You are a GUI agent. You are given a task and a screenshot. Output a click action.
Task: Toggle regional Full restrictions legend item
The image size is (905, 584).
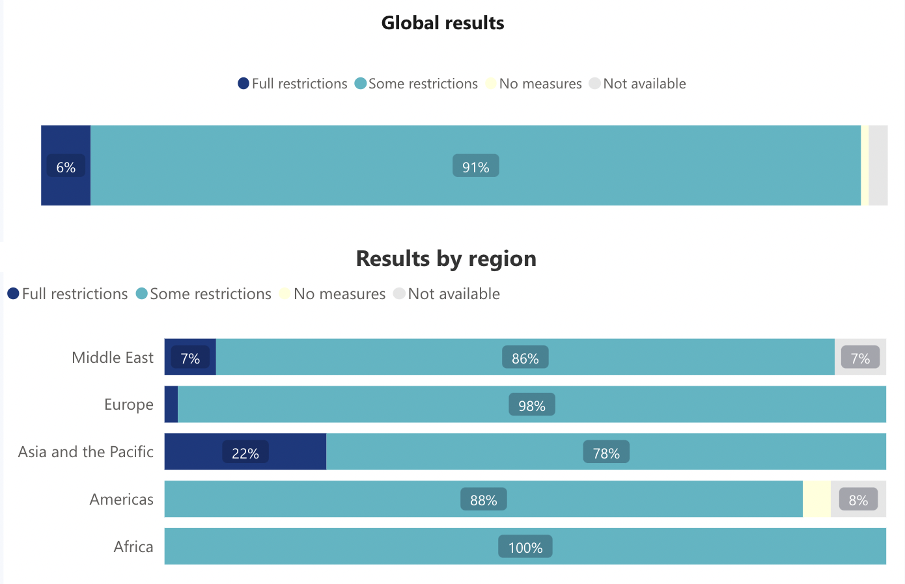68,294
